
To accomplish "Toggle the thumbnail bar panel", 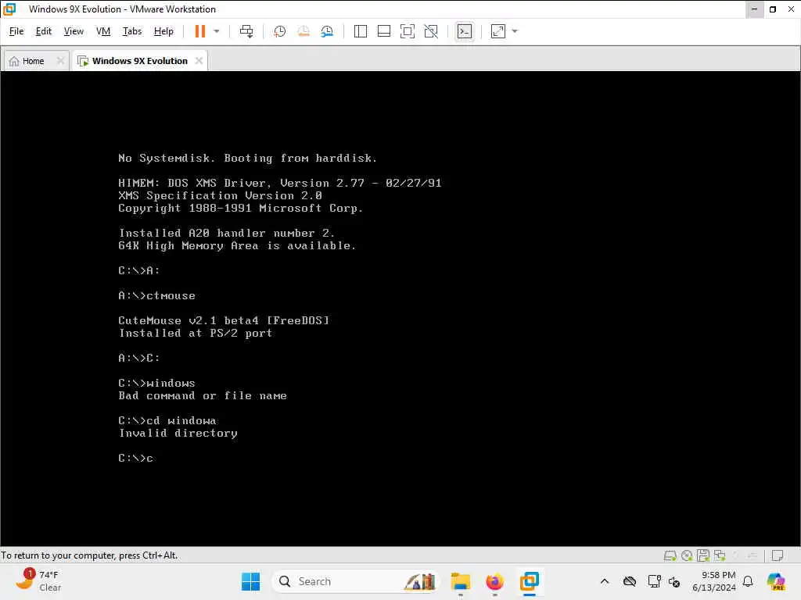I will click(383, 31).
